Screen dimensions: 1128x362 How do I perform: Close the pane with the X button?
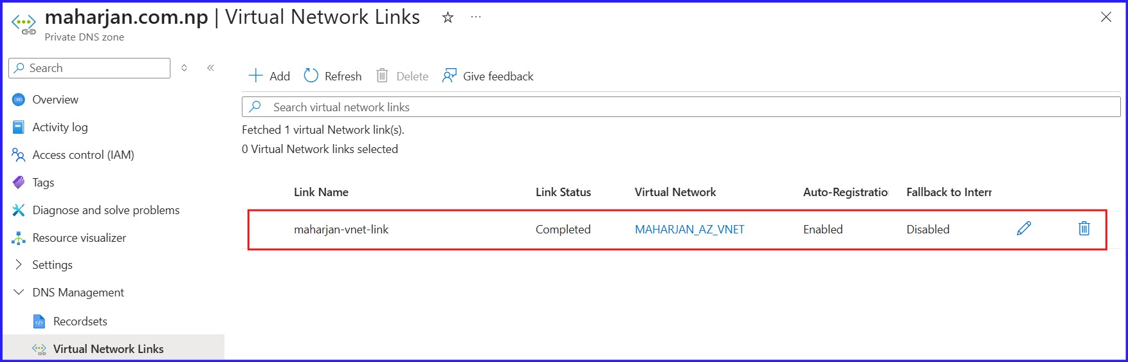pyautogui.click(x=1106, y=17)
